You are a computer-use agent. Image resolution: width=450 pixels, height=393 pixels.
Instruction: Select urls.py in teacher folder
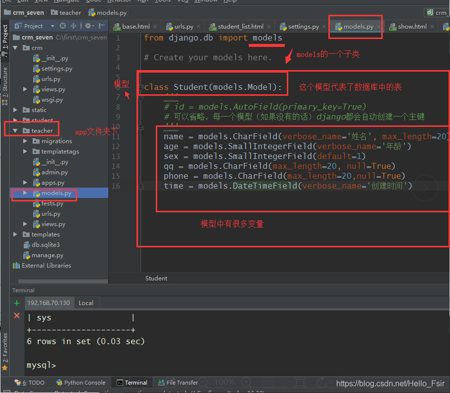click(x=46, y=214)
